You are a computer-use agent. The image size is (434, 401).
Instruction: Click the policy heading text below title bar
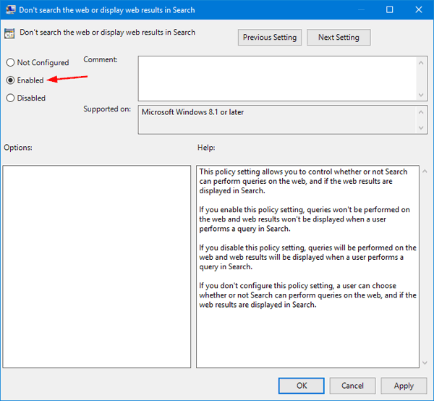pos(107,33)
